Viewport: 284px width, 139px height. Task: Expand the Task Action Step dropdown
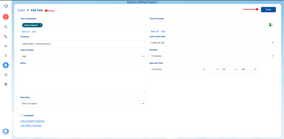273,43
